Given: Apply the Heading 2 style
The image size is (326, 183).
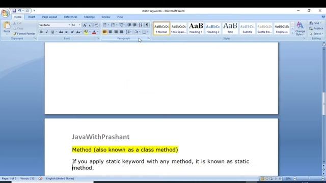Looking at the screenshot, I should [x=213, y=28].
